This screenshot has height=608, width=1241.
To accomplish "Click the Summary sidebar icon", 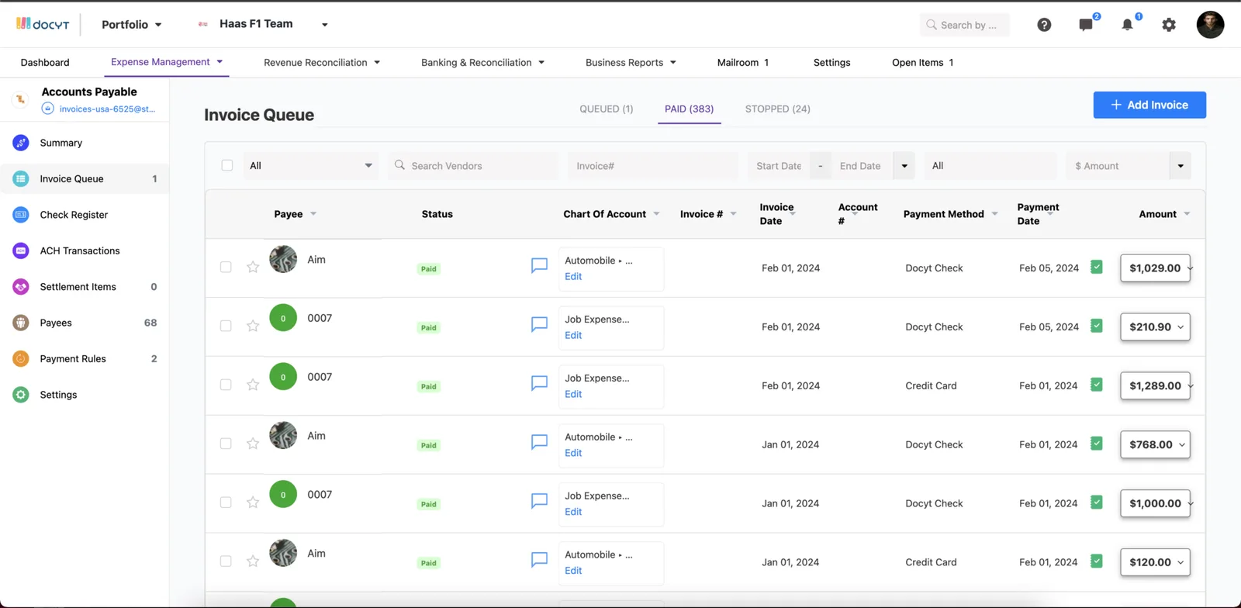I will tap(21, 143).
